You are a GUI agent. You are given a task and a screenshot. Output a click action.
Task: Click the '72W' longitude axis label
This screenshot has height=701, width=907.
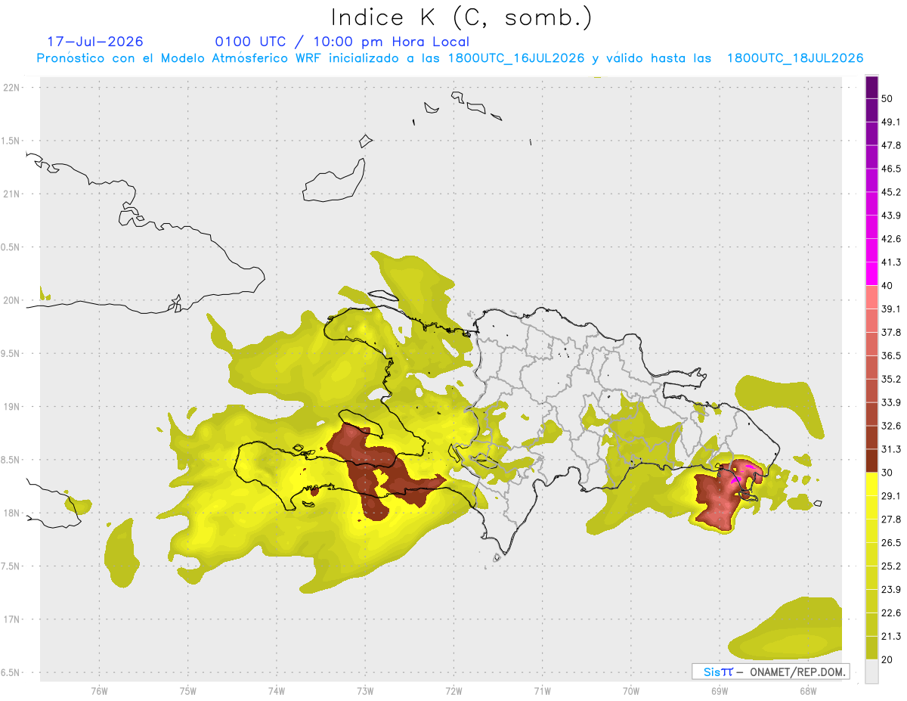pyautogui.click(x=453, y=691)
